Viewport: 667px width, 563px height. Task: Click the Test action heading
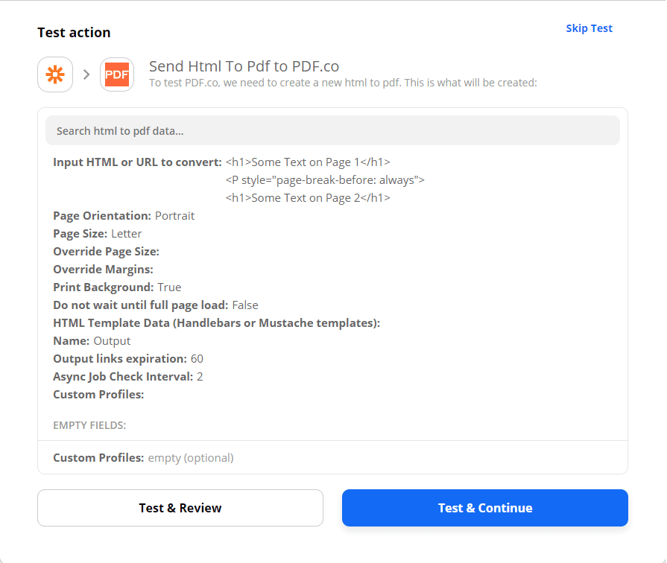(x=74, y=32)
